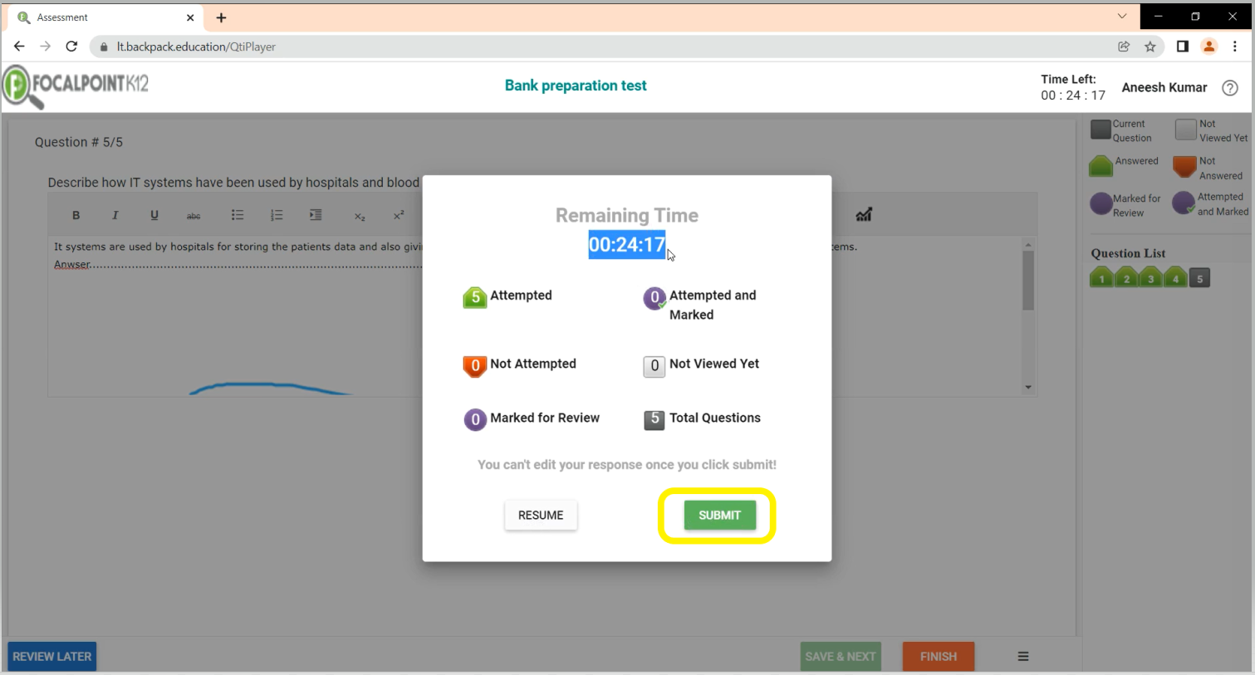The height and width of the screenshot is (675, 1255).
Task: Click the superscript icon in toolbar
Action: tap(399, 215)
